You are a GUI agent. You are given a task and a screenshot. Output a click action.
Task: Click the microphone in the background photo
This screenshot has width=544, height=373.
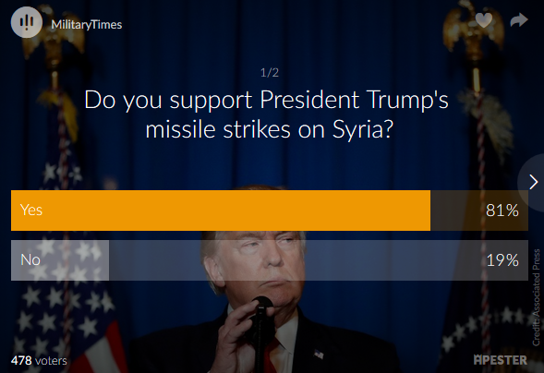click(260, 326)
